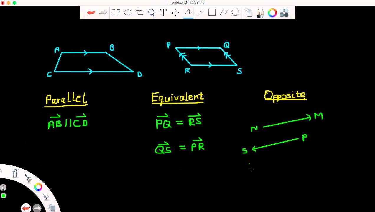The image size is (375, 212).
Task: Select the rectangle shape tool
Action: [212, 12]
